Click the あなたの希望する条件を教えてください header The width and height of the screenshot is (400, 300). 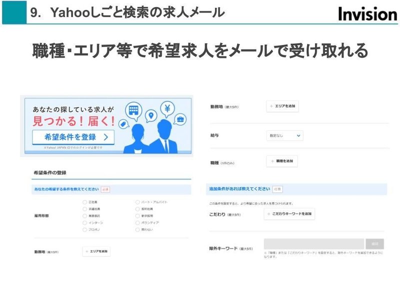(66, 189)
